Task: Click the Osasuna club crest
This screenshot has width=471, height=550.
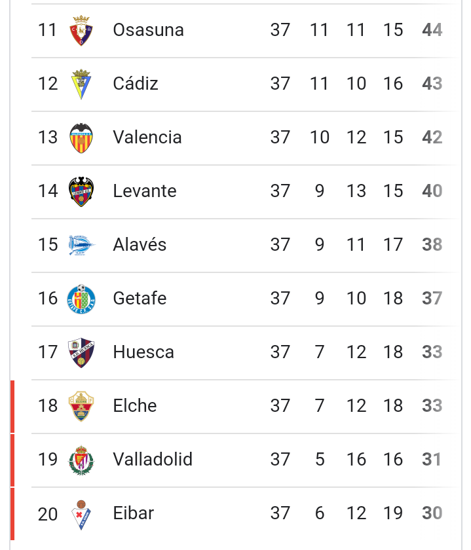Action: (81, 31)
